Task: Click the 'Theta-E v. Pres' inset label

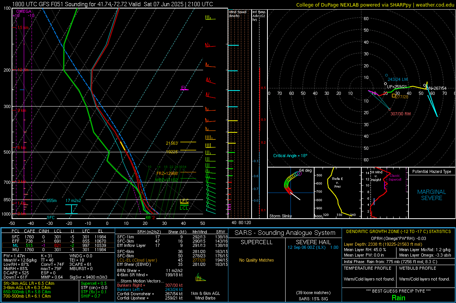Action: tap(337, 182)
